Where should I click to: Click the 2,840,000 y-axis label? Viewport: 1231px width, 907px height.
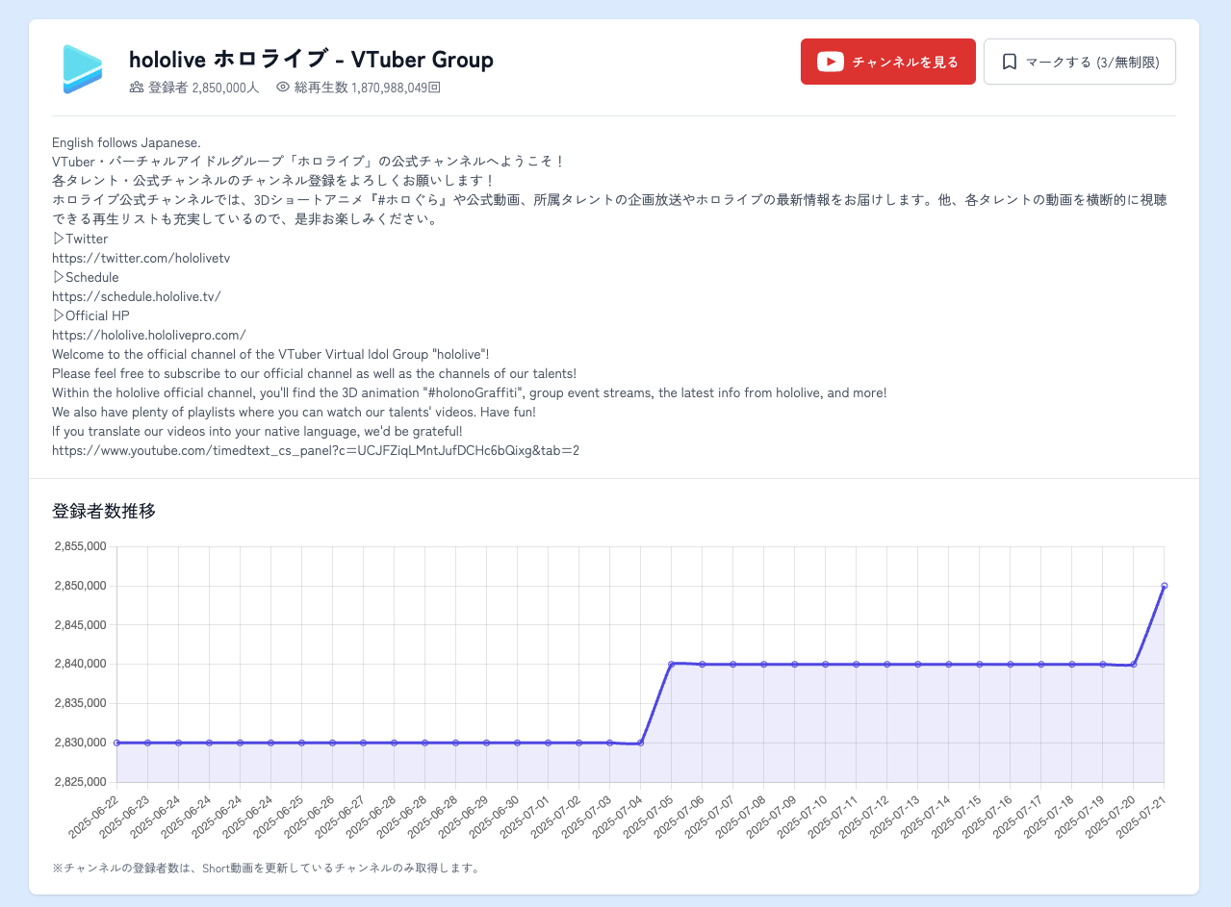pyautogui.click(x=79, y=664)
